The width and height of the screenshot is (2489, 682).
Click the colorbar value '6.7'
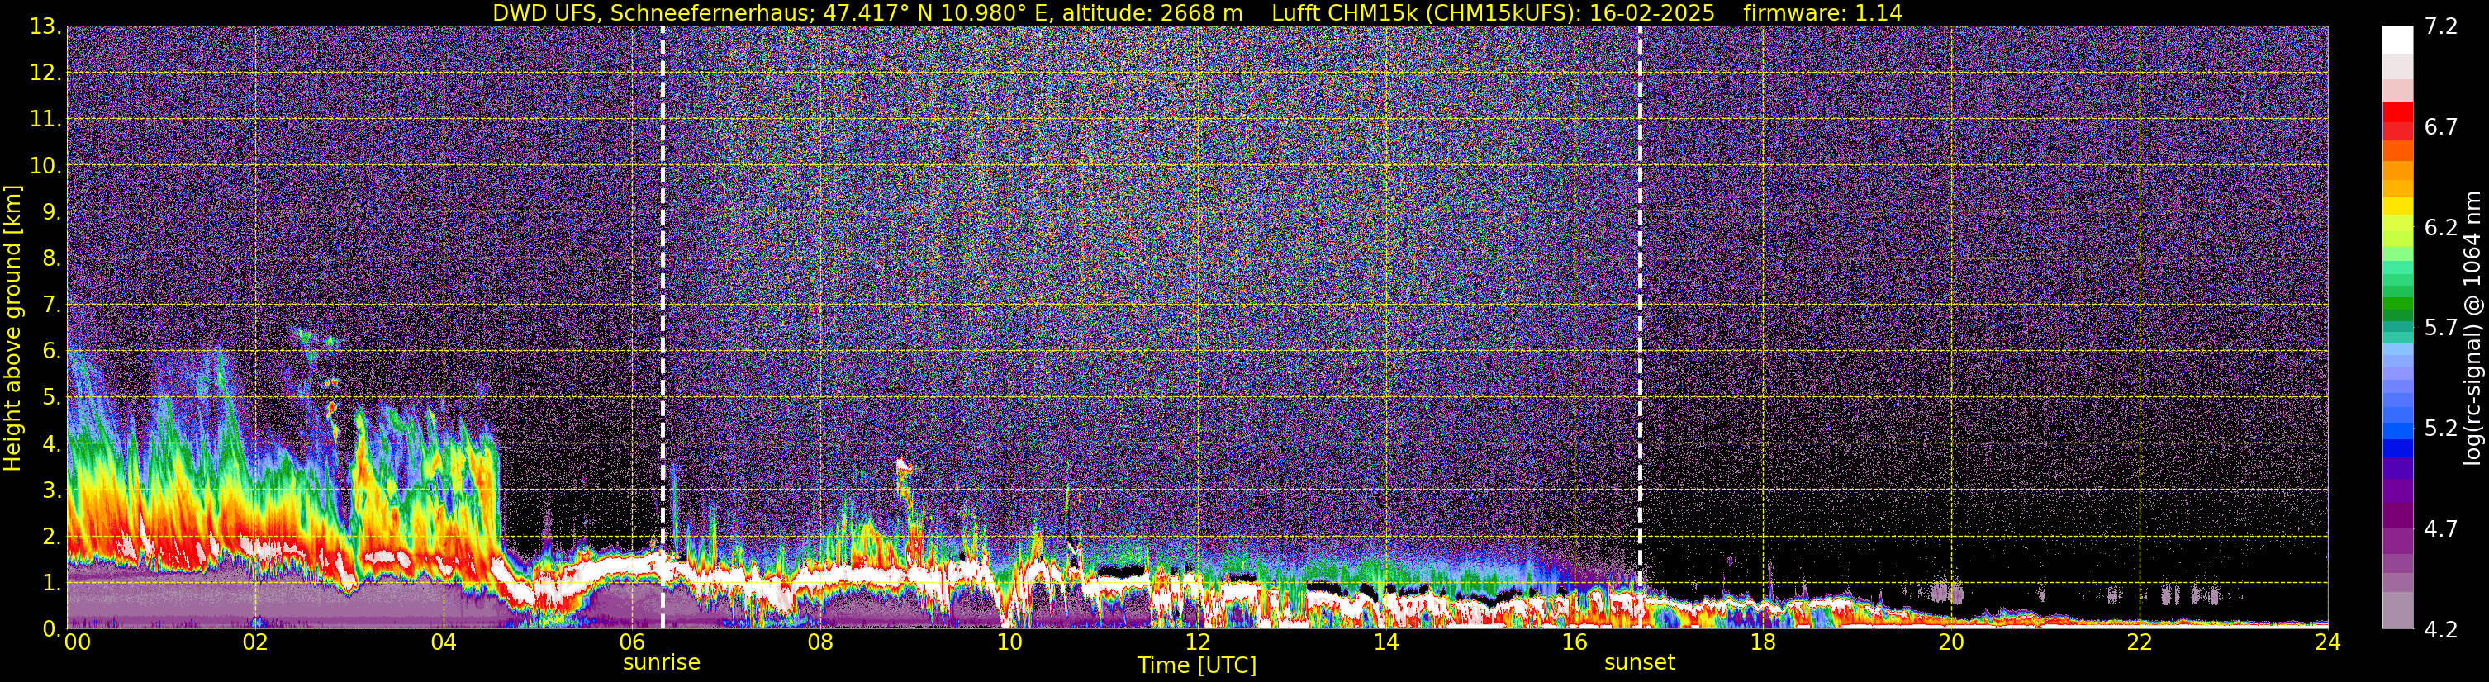pos(2441,127)
